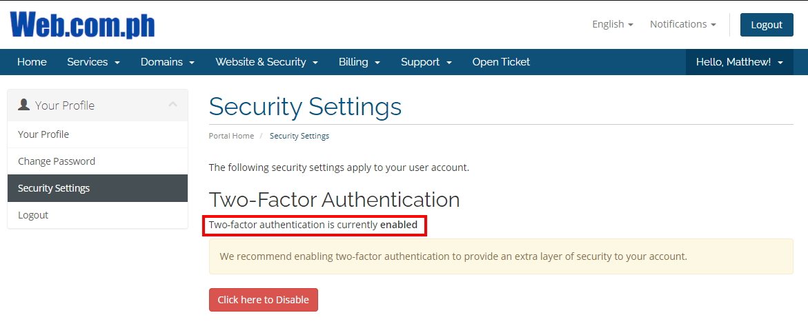Open the English language dropdown
The width and height of the screenshot is (808, 335).
612,24
